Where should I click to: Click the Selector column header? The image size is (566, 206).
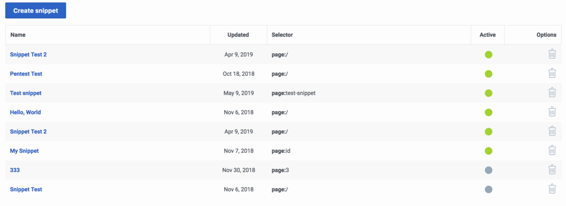point(282,35)
